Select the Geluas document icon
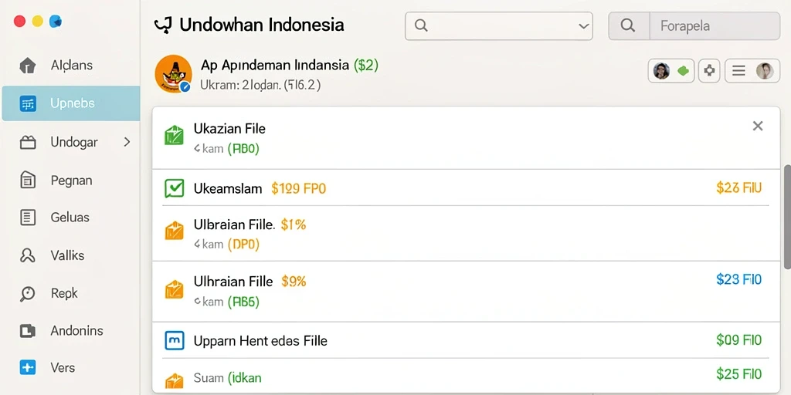The width and height of the screenshot is (791, 395). click(x=28, y=218)
